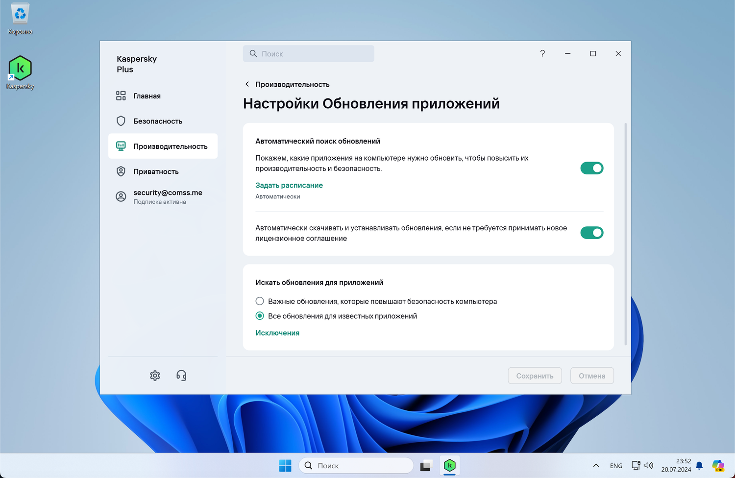Open the Главная section

(x=163, y=96)
